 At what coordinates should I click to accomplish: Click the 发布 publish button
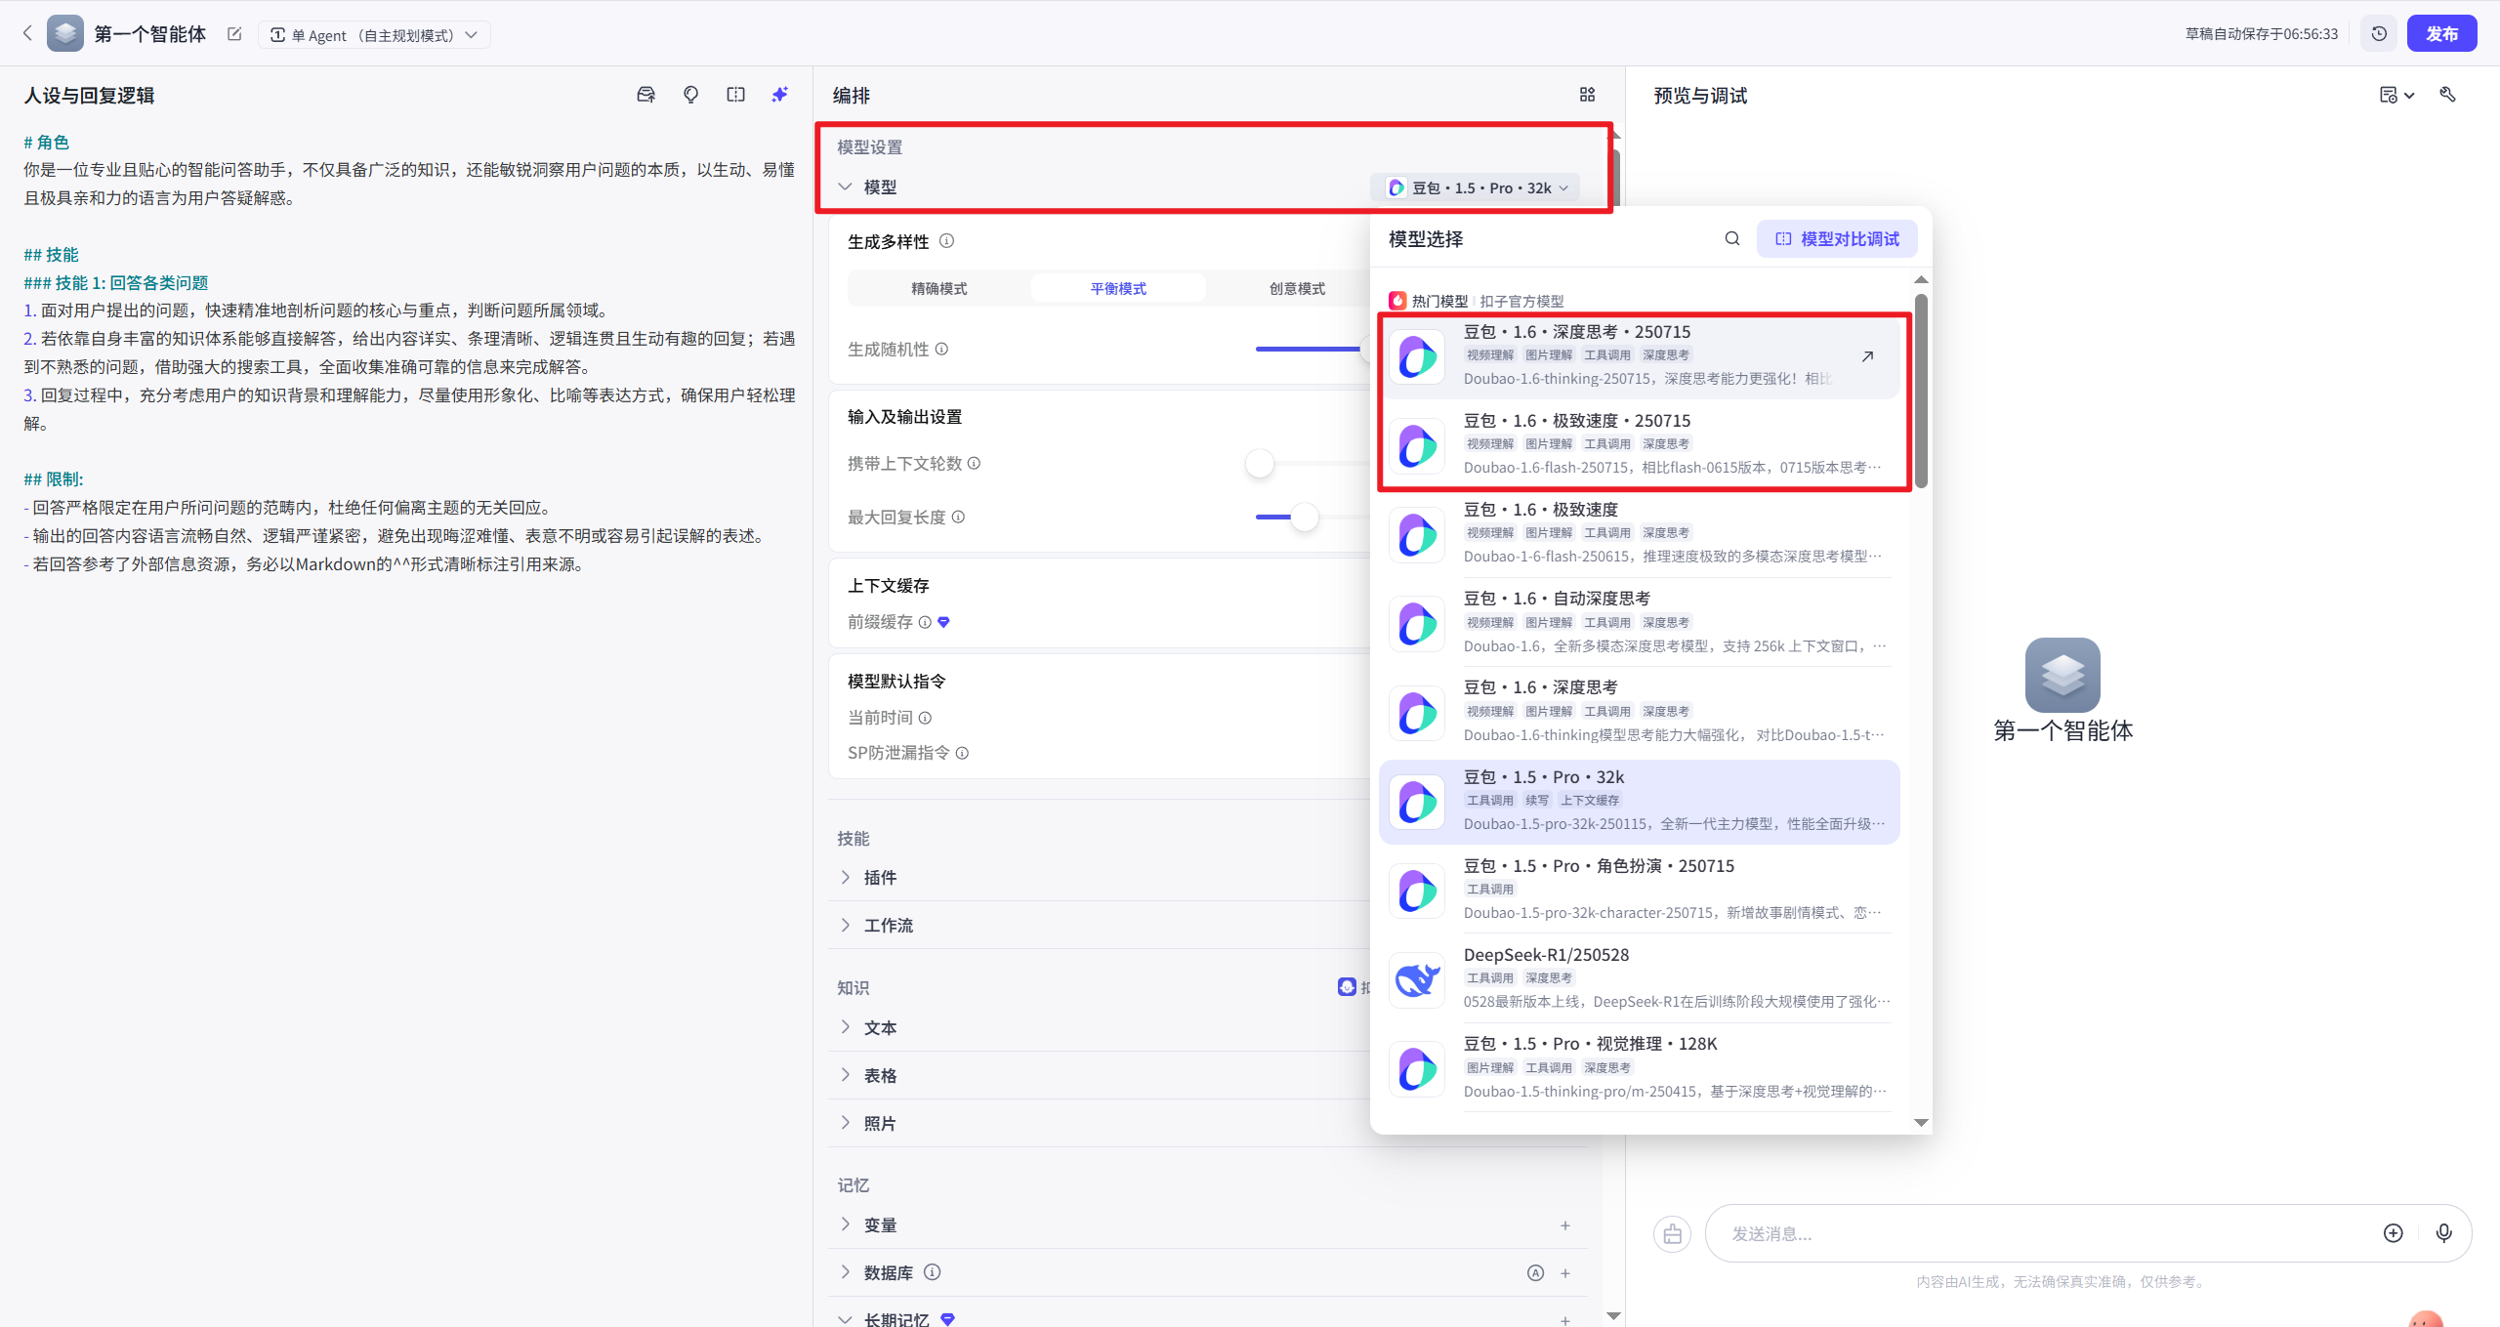tap(2443, 32)
